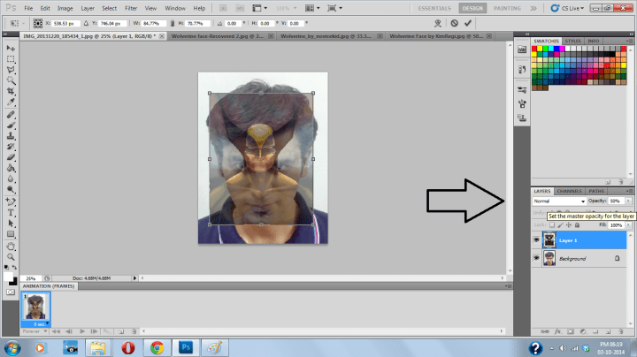Image resolution: width=637 pixels, height=357 pixels.
Task: Select the Rectangle shape tool
Action: [11, 234]
